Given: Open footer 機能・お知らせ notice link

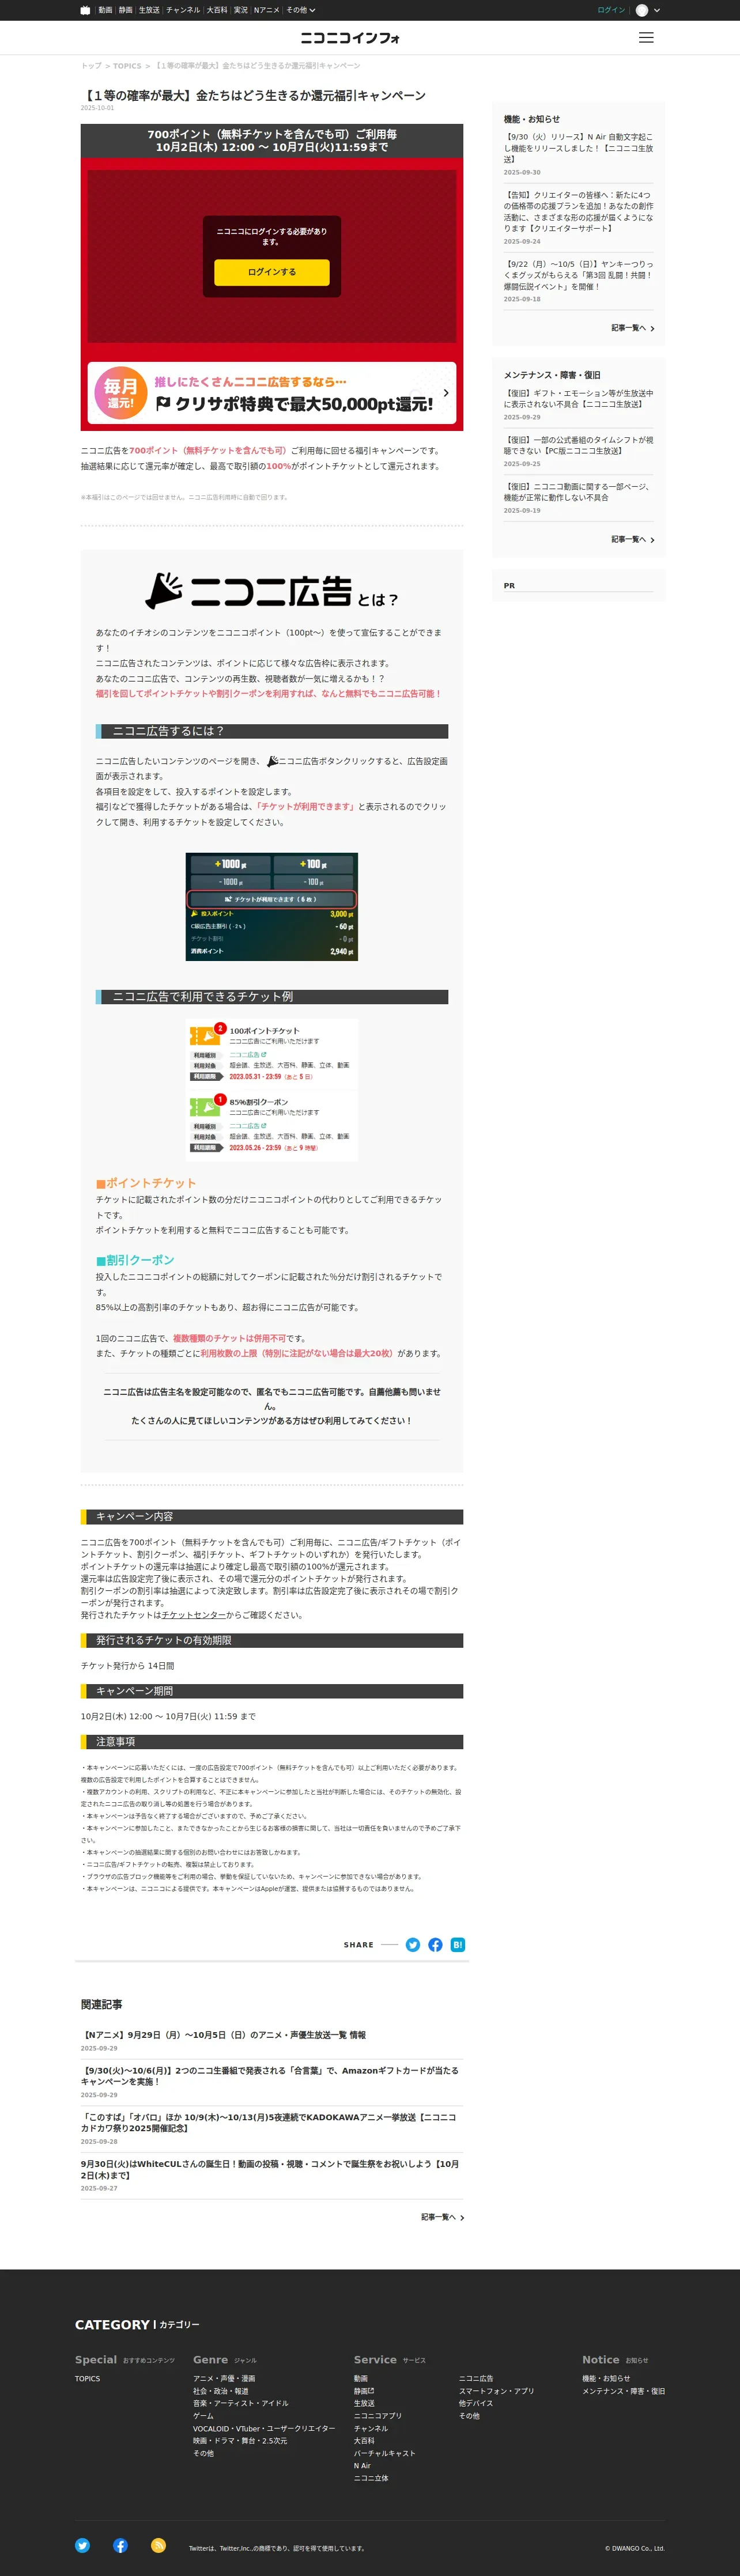Looking at the screenshot, I should tap(606, 2379).
